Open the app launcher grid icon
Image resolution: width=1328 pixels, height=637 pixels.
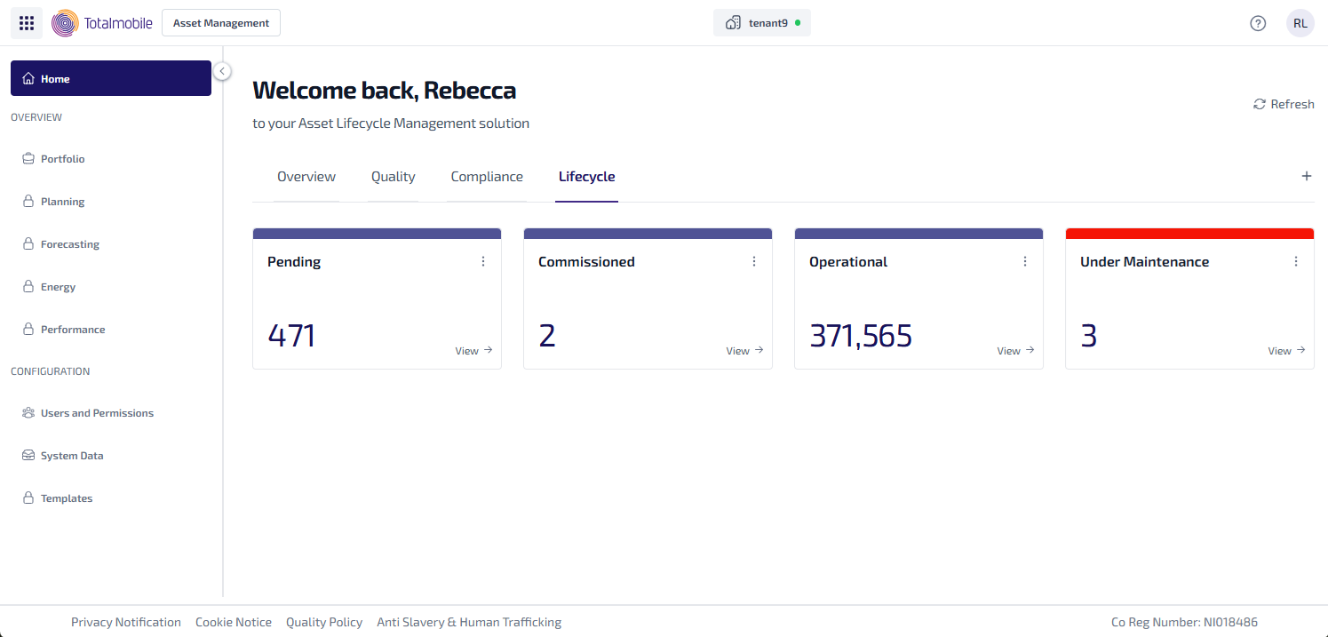coord(27,23)
